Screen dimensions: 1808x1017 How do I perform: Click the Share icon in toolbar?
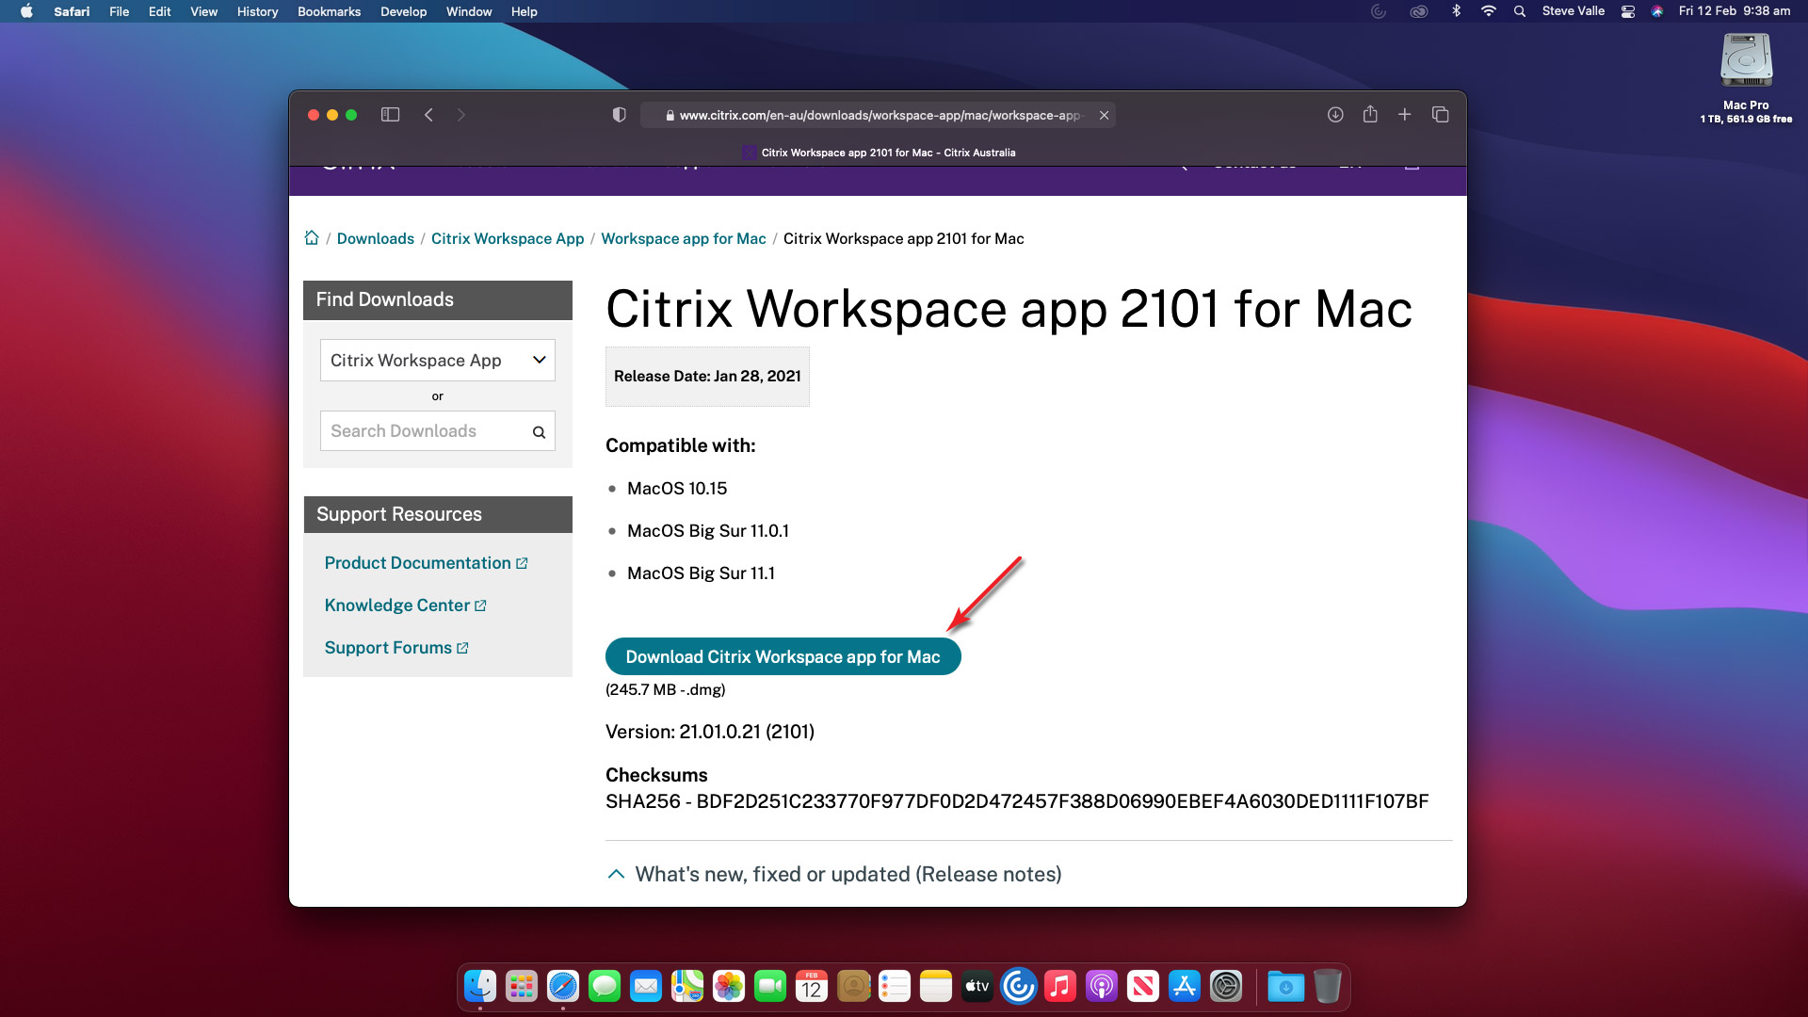[1370, 115]
